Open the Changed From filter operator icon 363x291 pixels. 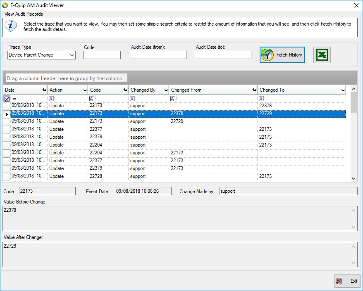[173, 99]
